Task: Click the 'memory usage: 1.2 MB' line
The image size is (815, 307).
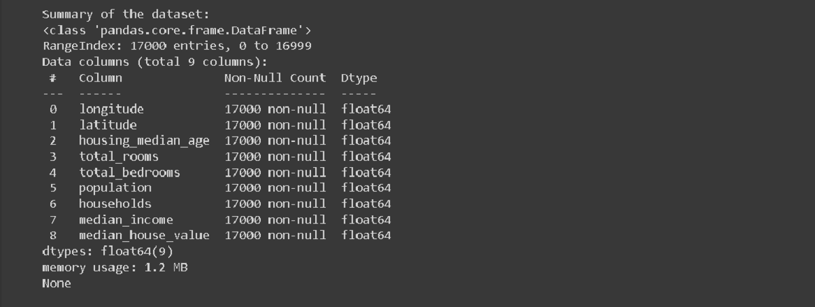Action: tap(115, 267)
